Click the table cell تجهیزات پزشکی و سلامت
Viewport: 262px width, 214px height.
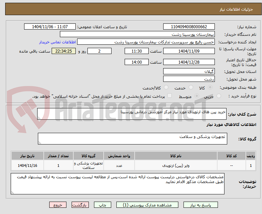tap(88, 165)
